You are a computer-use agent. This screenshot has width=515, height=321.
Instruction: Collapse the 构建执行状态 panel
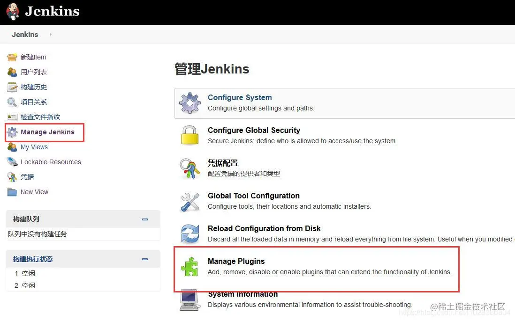pyautogui.click(x=145, y=259)
